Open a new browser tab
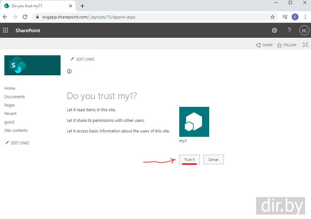This screenshot has width=311, height=219. (x=82, y=6)
